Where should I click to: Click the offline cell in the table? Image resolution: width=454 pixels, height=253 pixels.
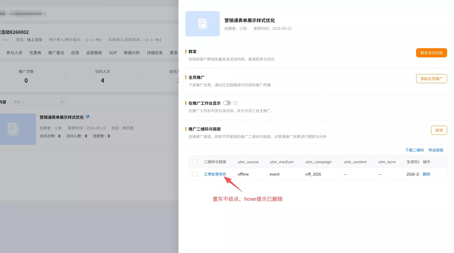(243, 174)
